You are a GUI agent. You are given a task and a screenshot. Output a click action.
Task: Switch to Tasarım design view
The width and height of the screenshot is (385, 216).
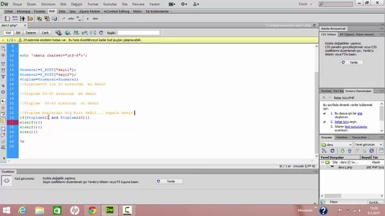[31, 32]
